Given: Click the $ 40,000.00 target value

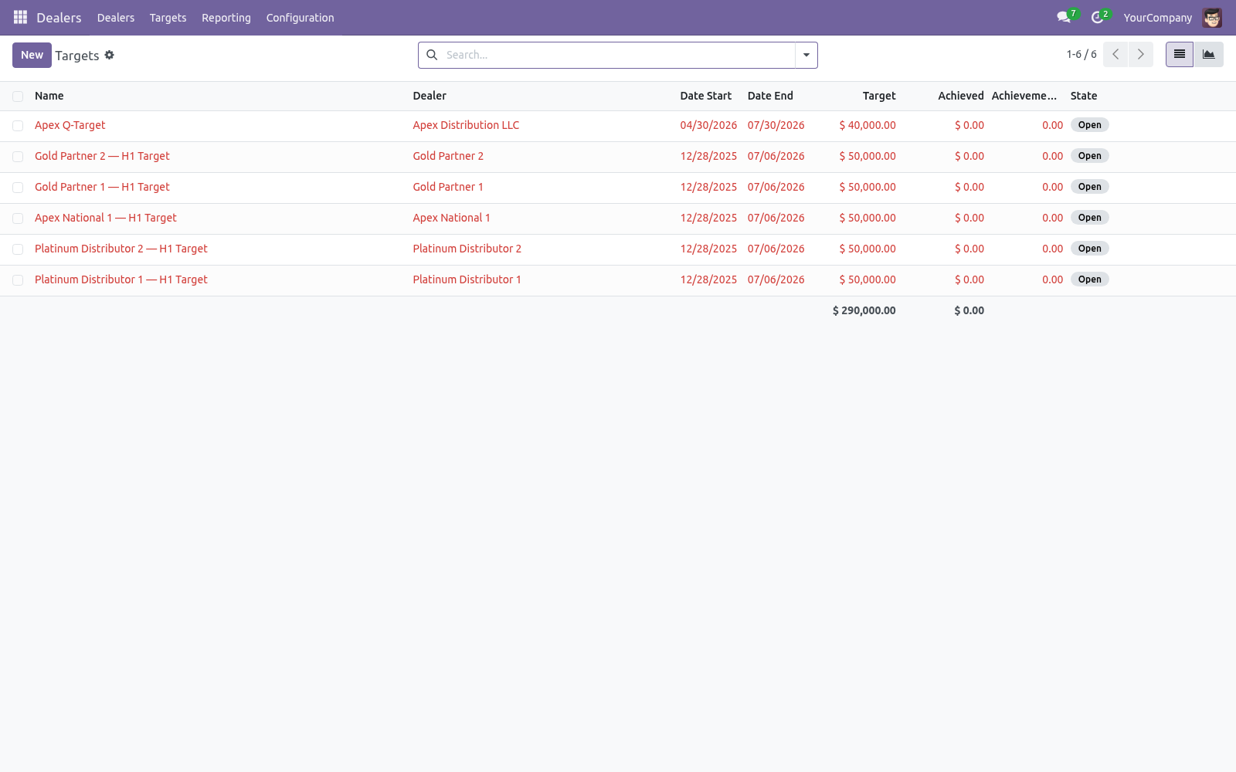Looking at the screenshot, I should (x=868, y=125).
